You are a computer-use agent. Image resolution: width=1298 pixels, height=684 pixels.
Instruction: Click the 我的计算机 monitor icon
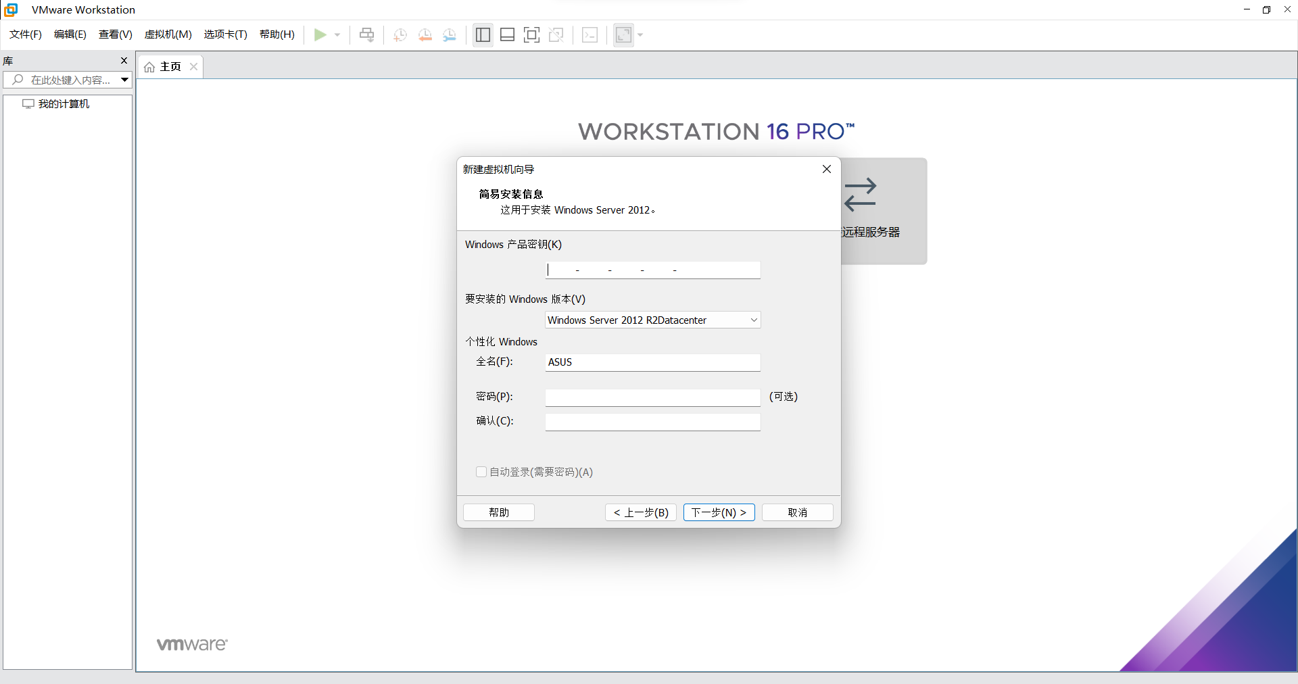tap(28, 103)
